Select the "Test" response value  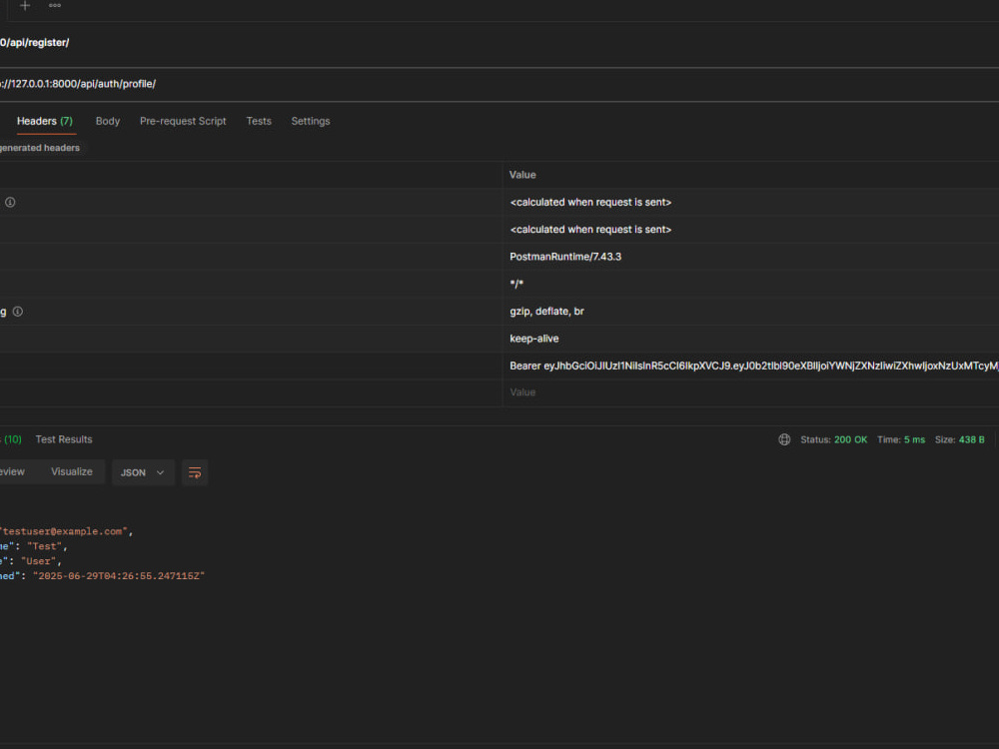pyautogui.click(x=44, y=546)
